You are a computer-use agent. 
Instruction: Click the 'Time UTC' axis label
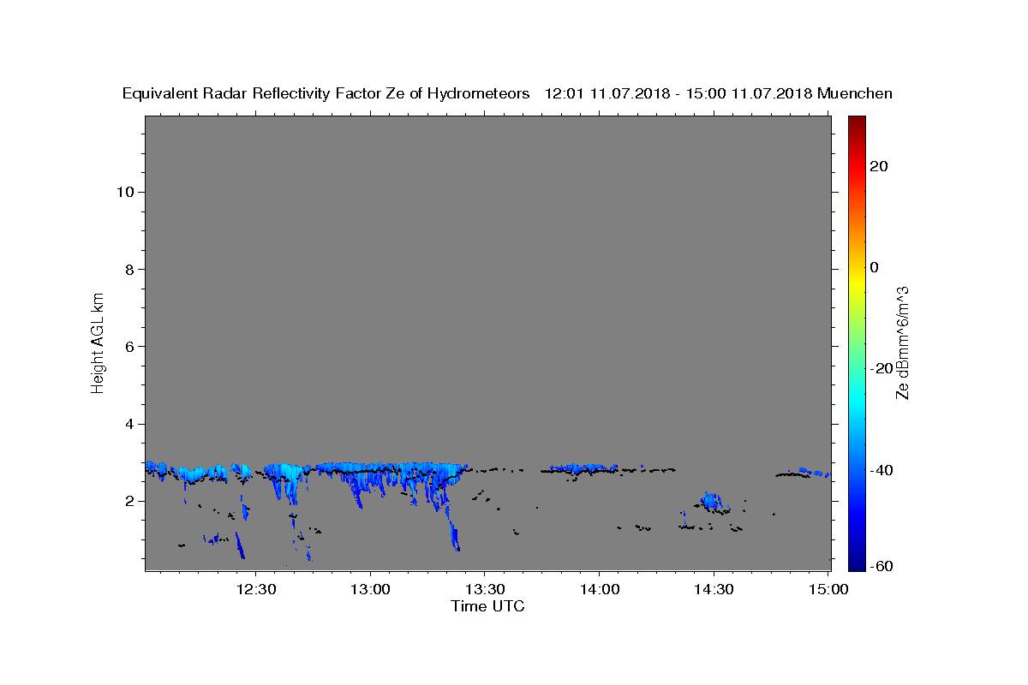[x=487, y=606]
